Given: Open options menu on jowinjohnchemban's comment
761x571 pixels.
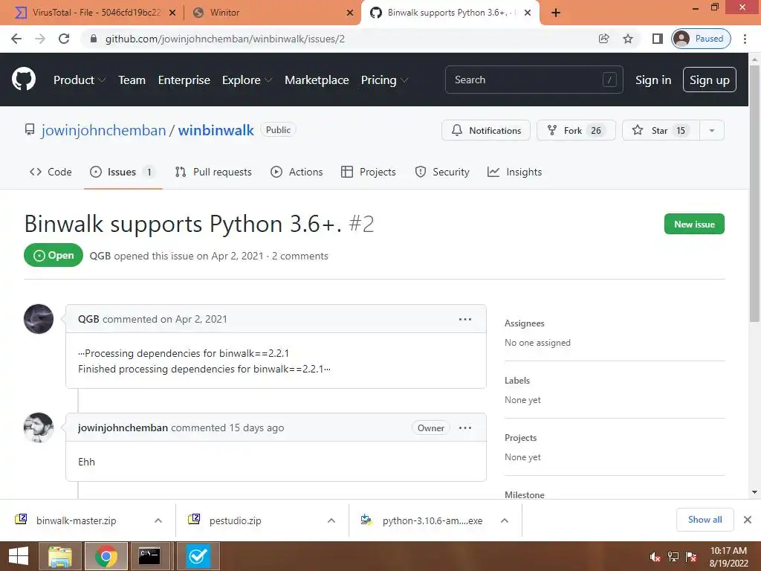Looking at the screenshot, I should tap(465, 428).
